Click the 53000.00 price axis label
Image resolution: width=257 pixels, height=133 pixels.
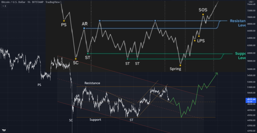(x=251, y=82)
